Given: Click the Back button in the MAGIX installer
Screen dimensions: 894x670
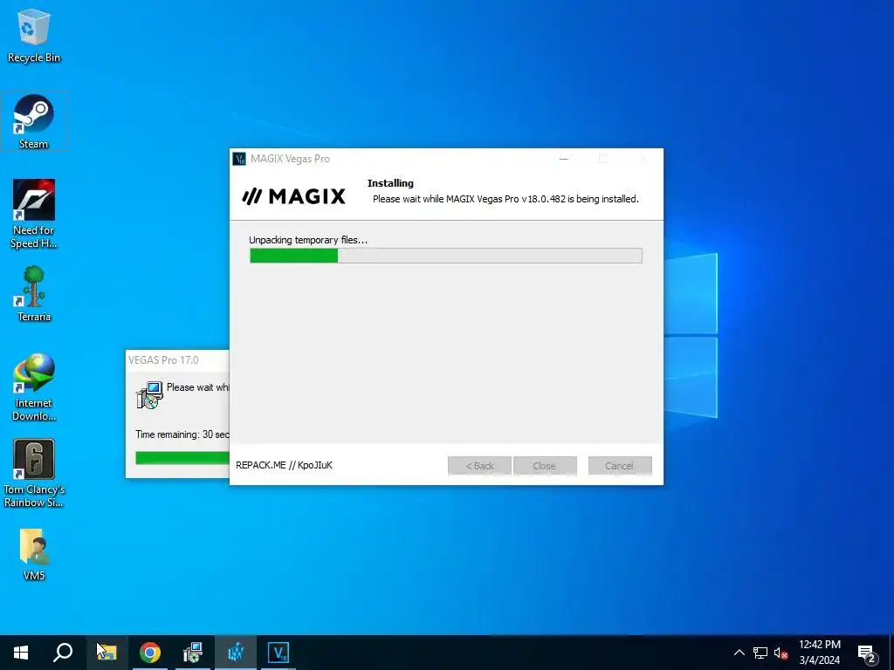Looking at the screenshot, I should coord(479,466).
